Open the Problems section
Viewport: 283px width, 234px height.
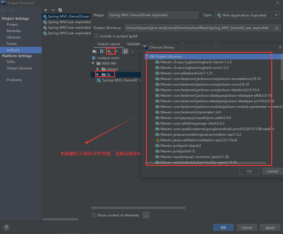click(14, 80)
